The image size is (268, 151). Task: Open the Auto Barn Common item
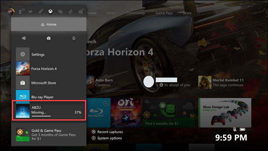(x=100, y=82)
